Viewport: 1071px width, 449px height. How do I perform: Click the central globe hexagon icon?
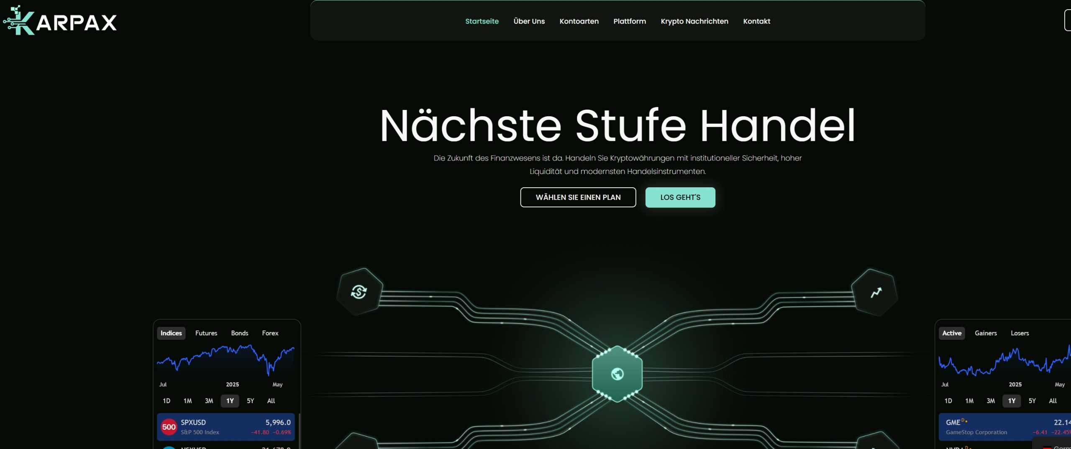click(617, 374)
